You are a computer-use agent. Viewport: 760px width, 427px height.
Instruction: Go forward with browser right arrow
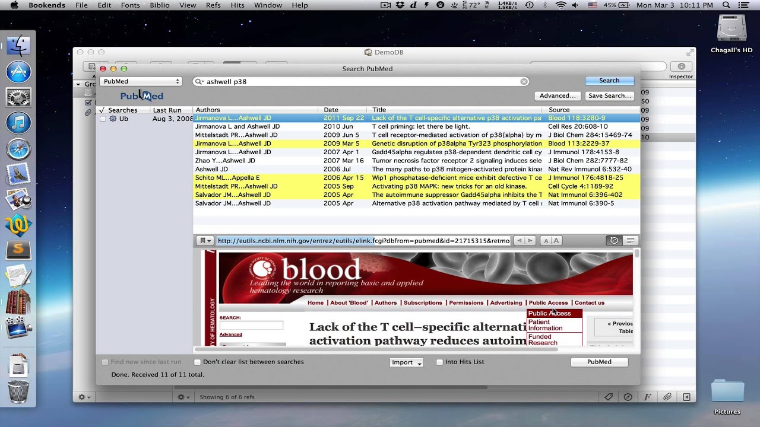(x=530, y=241)
